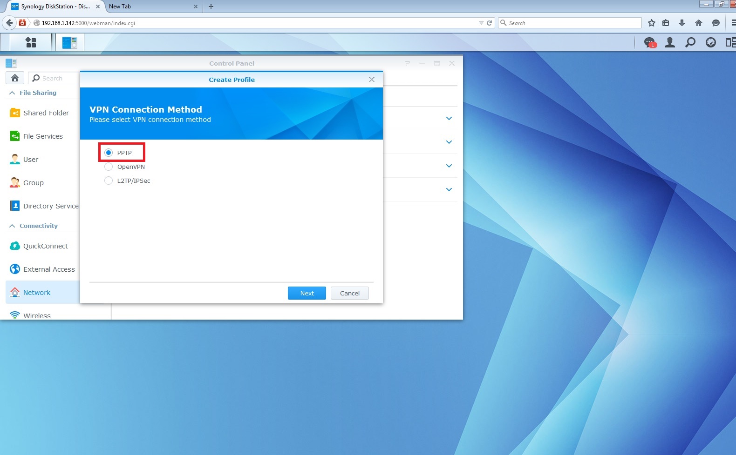Open a new browser tab with plus
This screenshot has width=736, height=455.
(x=211, y=7)
